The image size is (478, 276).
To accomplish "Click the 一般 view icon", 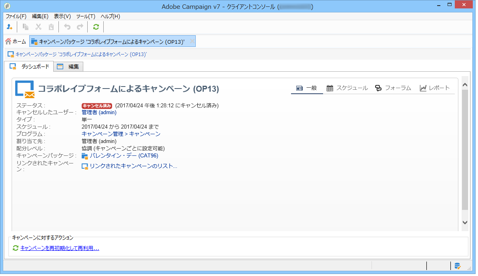I will coord(299,88).
